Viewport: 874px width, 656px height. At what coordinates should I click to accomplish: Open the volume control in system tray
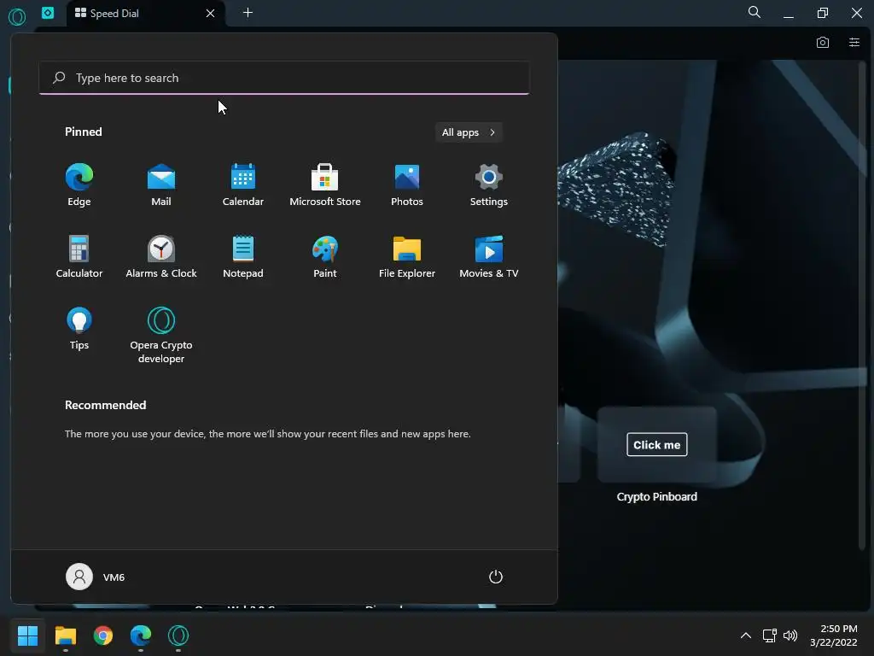(x=790, y=635)
